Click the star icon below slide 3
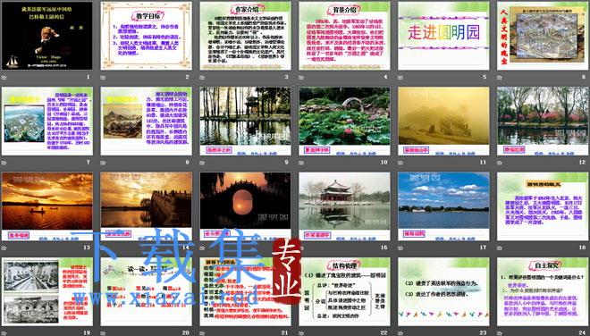 point(202,77)
